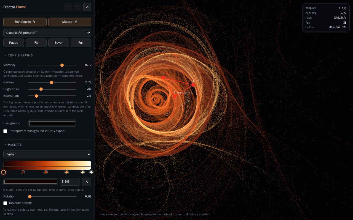Open the Background color swatch
This screenshot has height=220, width=353.
point(52,123)
